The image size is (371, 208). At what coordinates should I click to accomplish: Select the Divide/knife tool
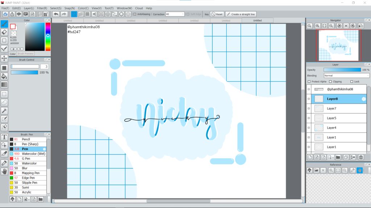pos(4,153)
